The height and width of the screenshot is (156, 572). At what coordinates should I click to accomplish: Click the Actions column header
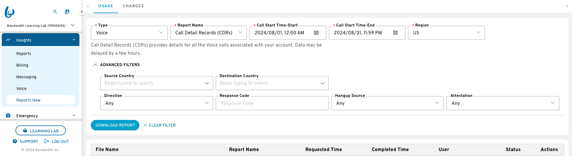coord(549,149)
